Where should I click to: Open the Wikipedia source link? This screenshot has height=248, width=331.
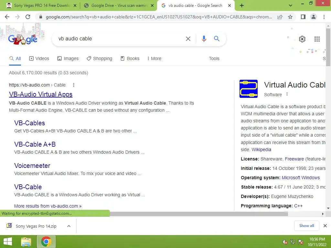[261, 150]
